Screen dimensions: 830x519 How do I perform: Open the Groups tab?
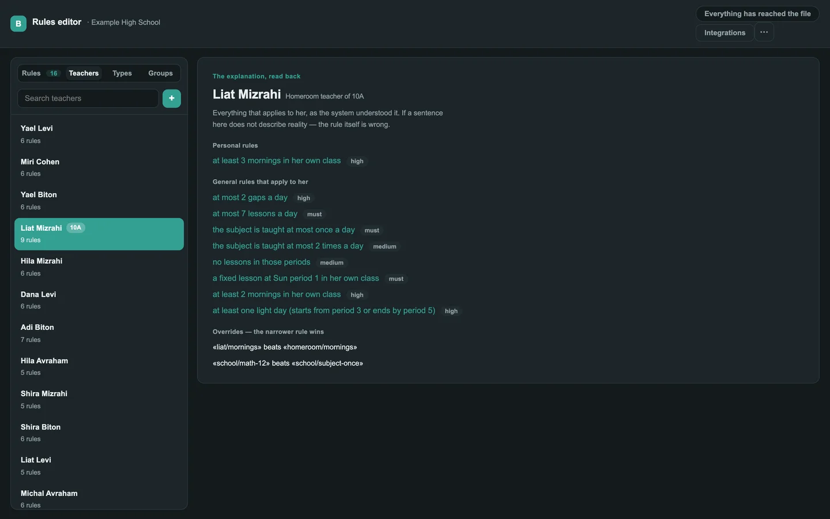(x=160, y=73)
